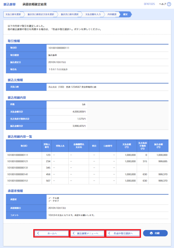
Task: Click recipient number 123
Action: click(x=48, y=155)
